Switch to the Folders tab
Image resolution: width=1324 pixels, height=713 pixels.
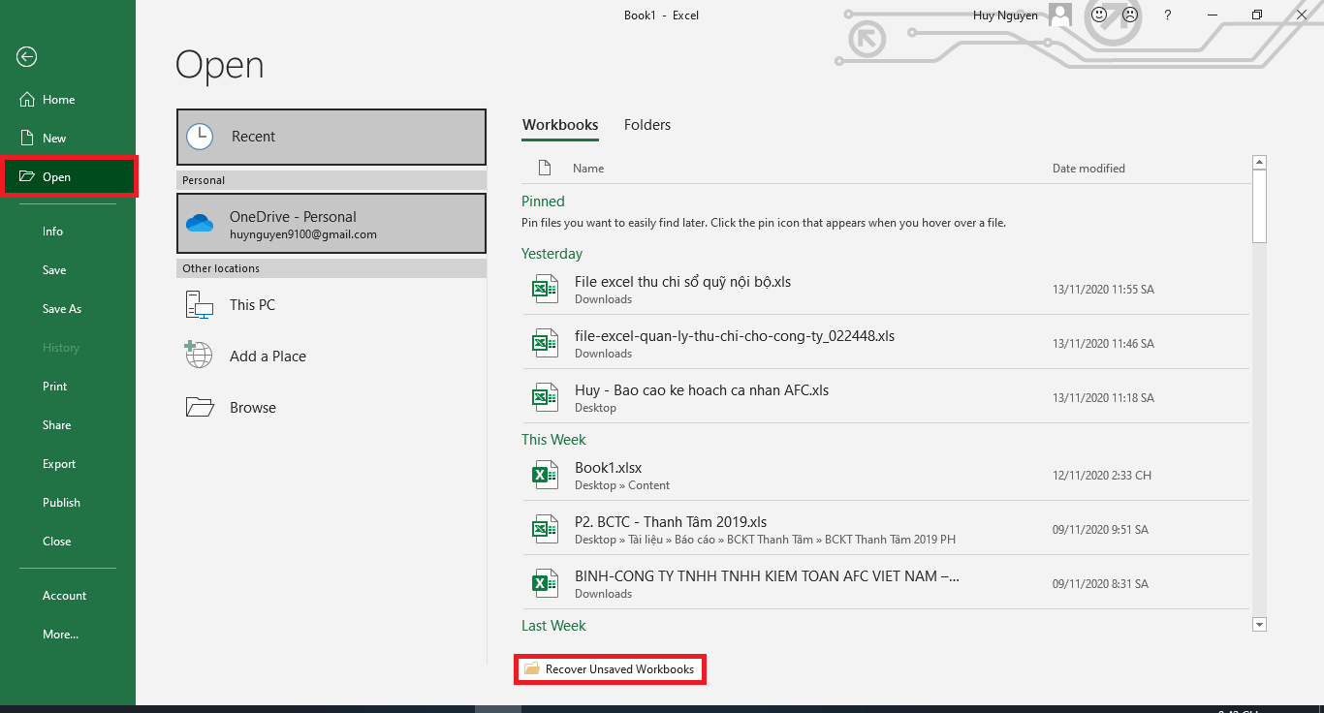(646, 125)
